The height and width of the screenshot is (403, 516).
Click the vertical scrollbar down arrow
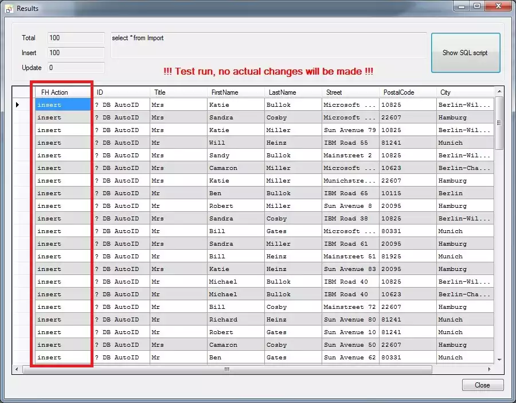(x=499, y=359)
